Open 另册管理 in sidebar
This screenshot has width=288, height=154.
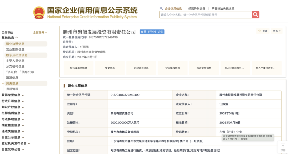[12, 89]
